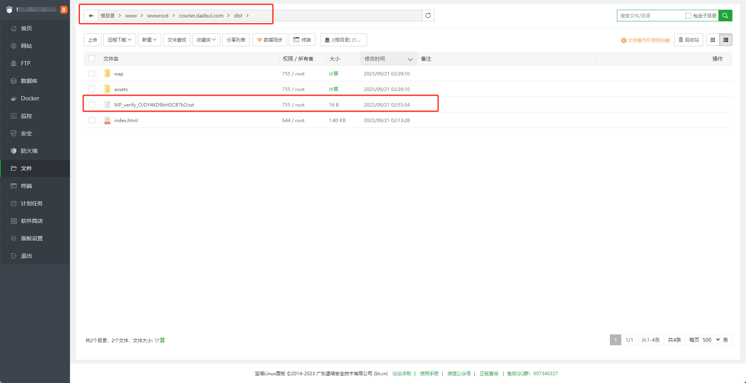Click the 上传 upload button

(93, 40)
